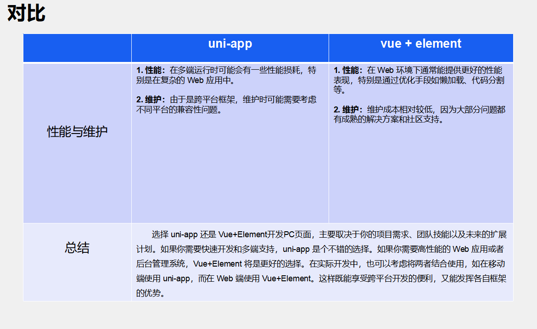Image resolution: width=537 pixels, height=329 pixels.
Task: Click the vue + element 1. 性能 paragraph
Action: click(x=419, y=80)
